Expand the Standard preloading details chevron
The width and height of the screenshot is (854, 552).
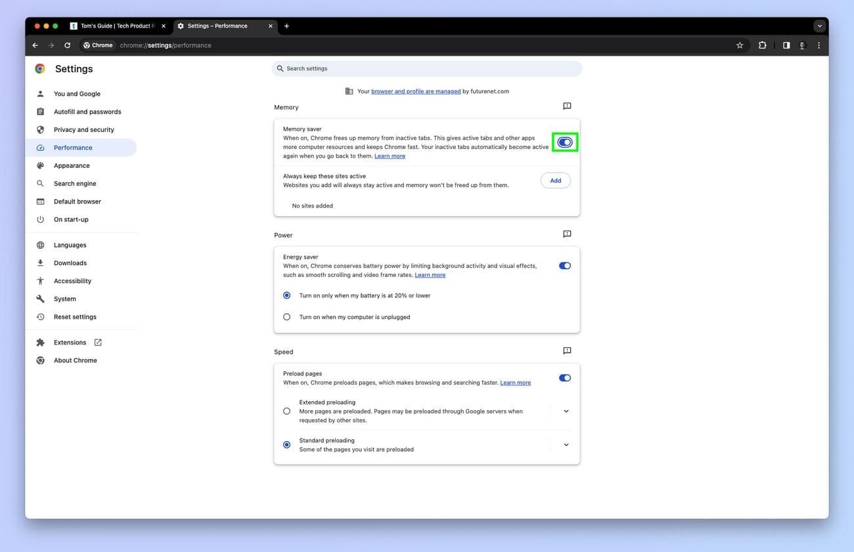(x=566, y=445)
